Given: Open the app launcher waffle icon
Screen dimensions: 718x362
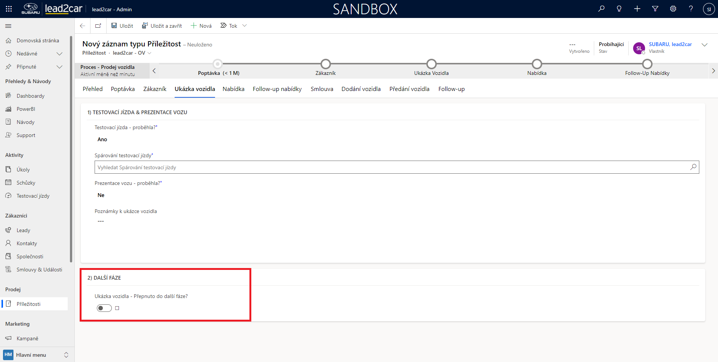Looking at the screenshot, I should coord(9,9).
